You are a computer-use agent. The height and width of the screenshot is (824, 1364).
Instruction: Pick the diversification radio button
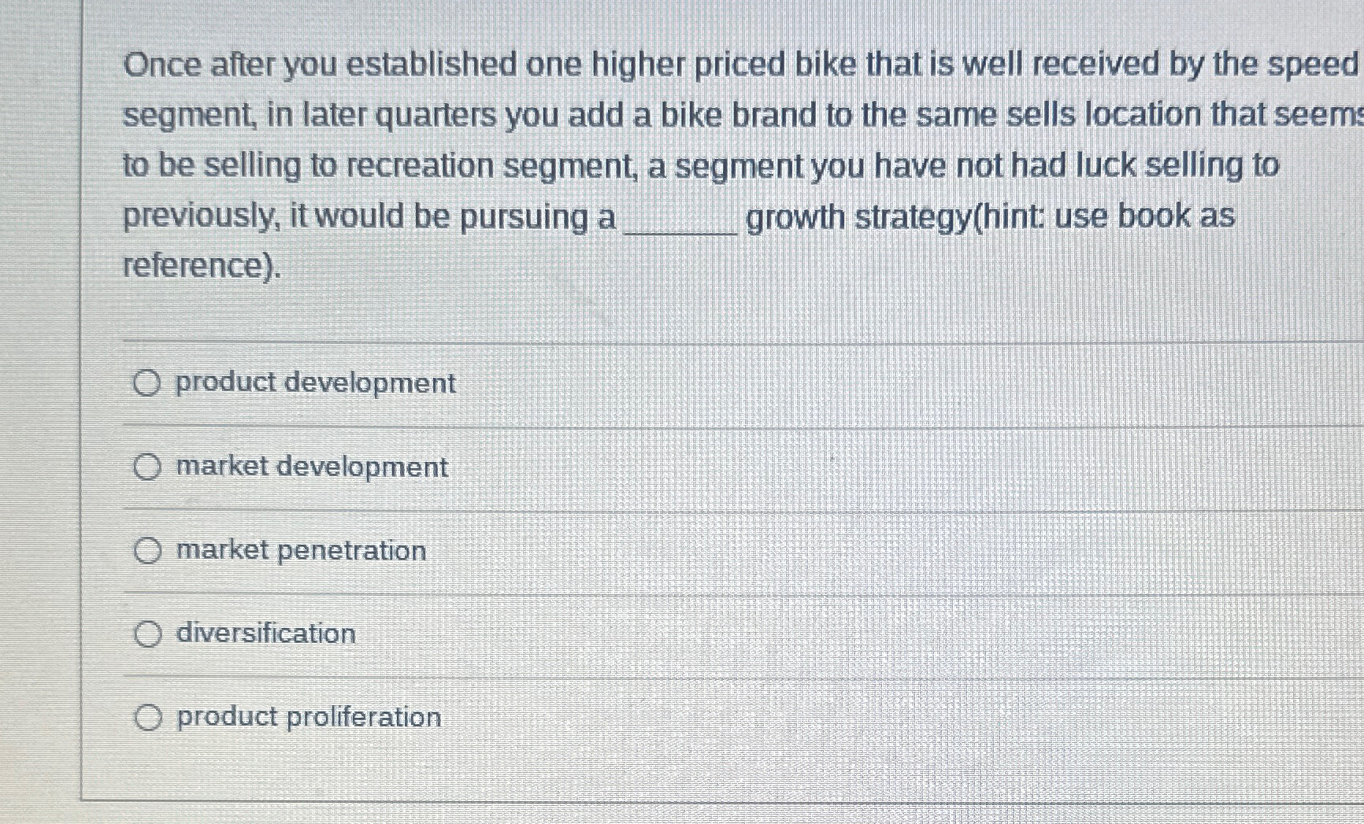(147, 634)
